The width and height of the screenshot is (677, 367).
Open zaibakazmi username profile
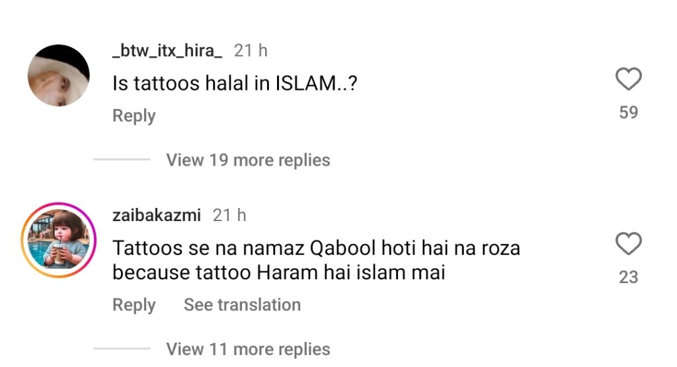[157, 215]
